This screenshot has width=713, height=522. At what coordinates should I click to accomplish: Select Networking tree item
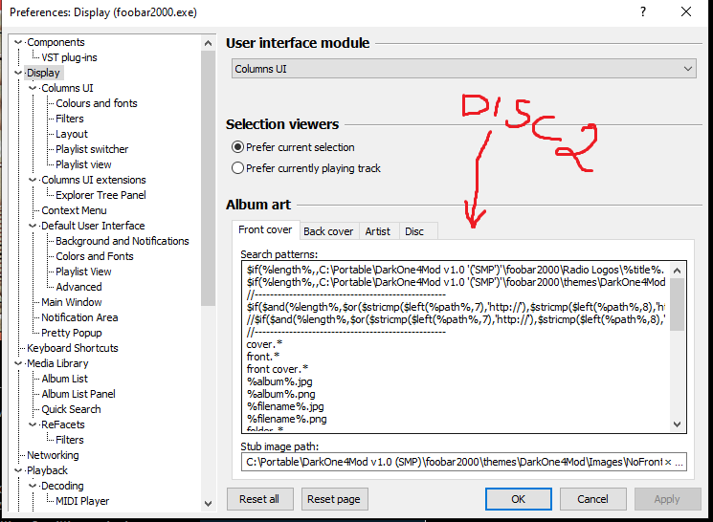pyautogui.click(x=53, y=455)
